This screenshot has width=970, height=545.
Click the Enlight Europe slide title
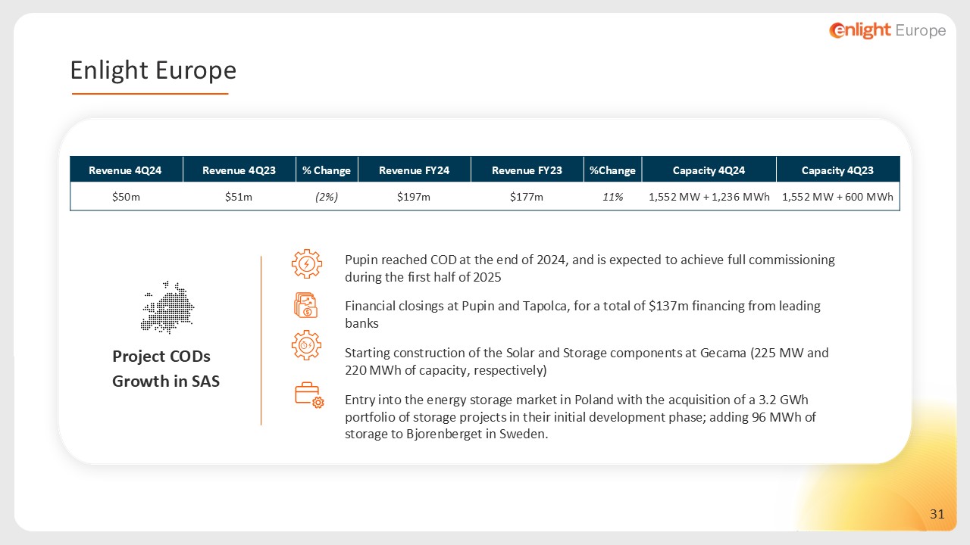point(153,70)
